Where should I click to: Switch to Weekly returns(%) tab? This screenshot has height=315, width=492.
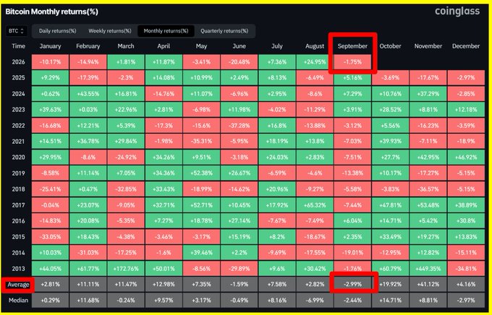(110, 31)
